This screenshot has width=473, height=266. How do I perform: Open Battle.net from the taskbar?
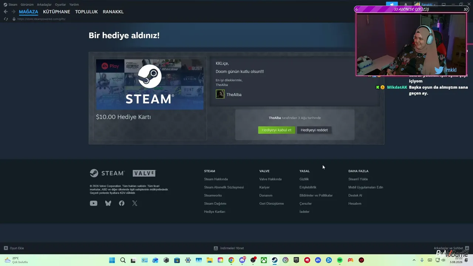(329, 260)
